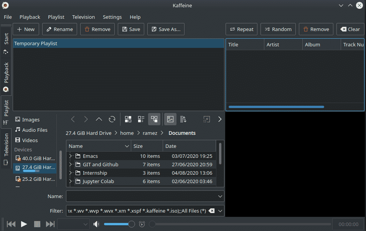Click the zoom-out icon in file browser toolbar
The width and height of the screenshot is (366, 231).
pyautogui.click(x=206, y=120)
